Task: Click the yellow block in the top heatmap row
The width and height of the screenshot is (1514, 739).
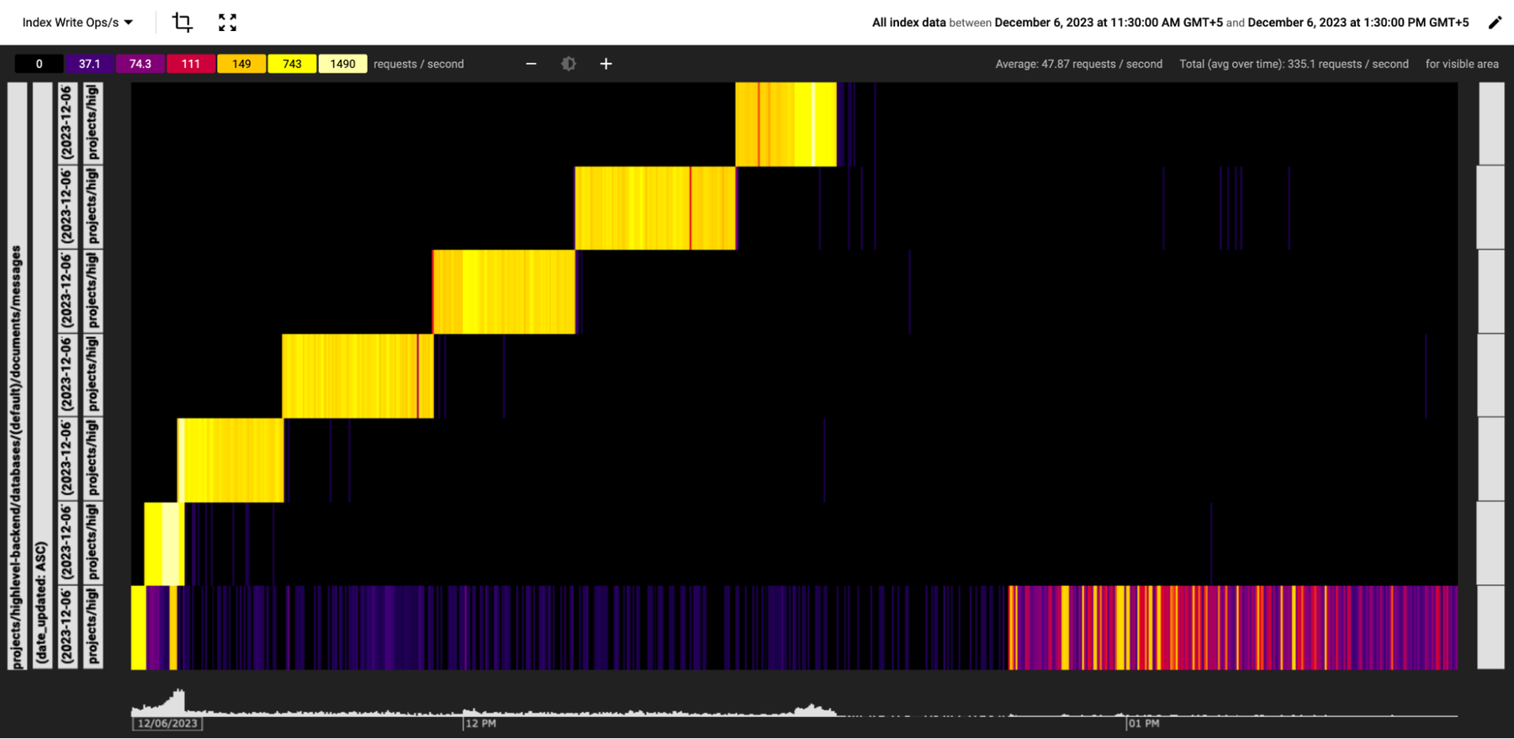Action: tap(786, 124)
